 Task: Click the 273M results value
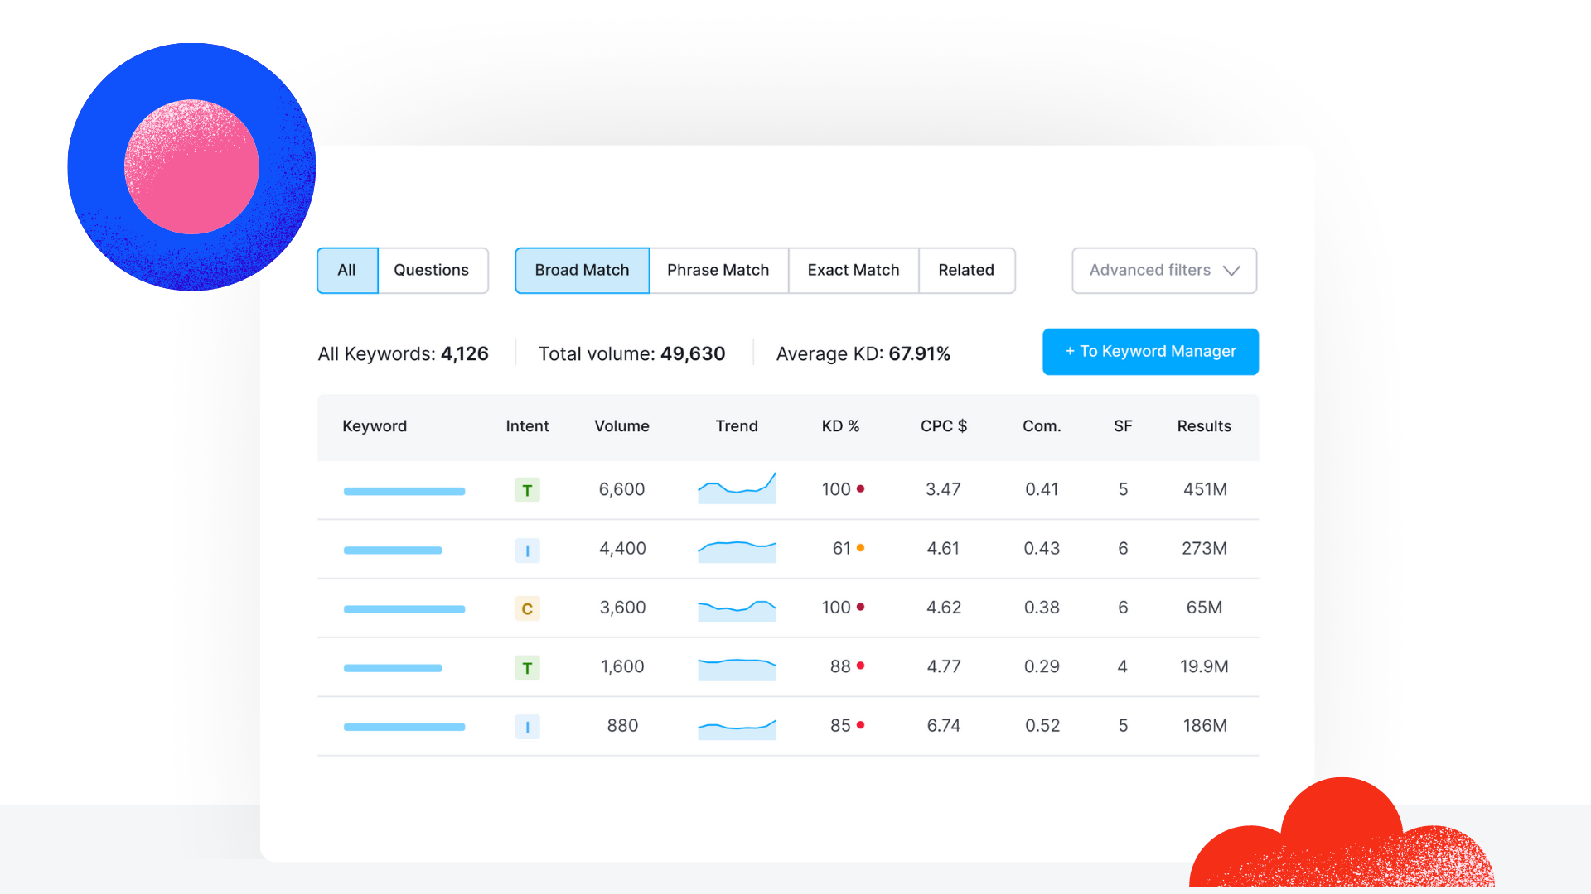1204,549
